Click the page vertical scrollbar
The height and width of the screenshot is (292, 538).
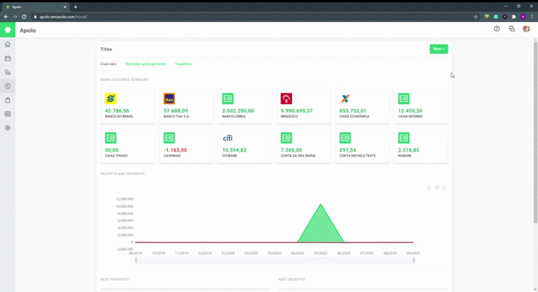[x=535, y=131]
